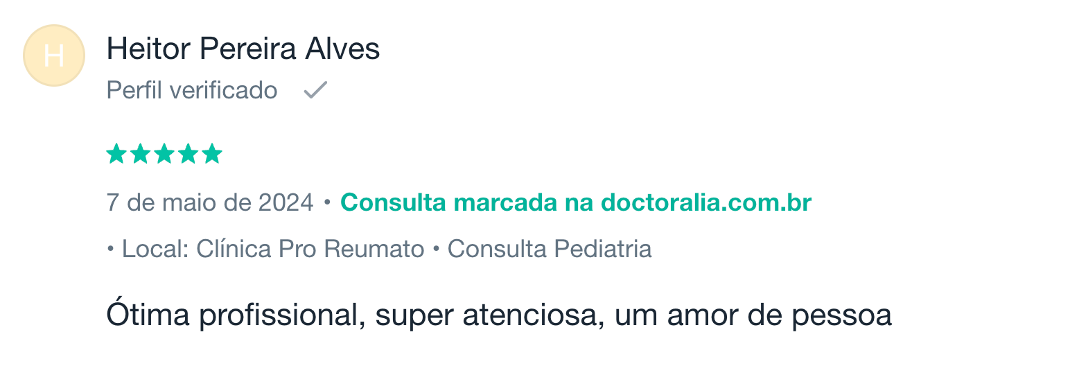Click the first rating star
1070x366 pixels.
coord(116,154)
